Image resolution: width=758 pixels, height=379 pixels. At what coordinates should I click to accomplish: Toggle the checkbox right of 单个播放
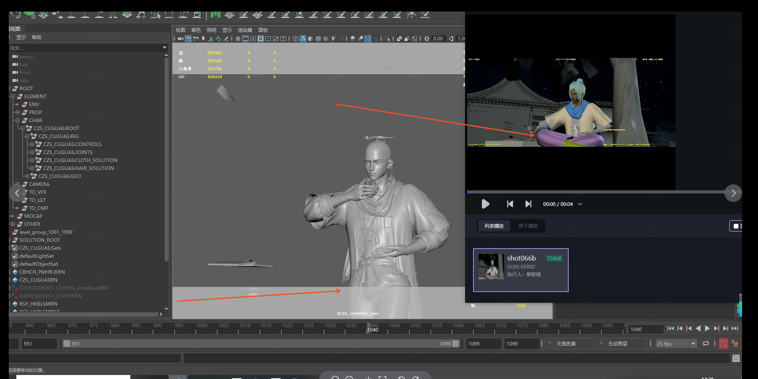click(736, 226)
